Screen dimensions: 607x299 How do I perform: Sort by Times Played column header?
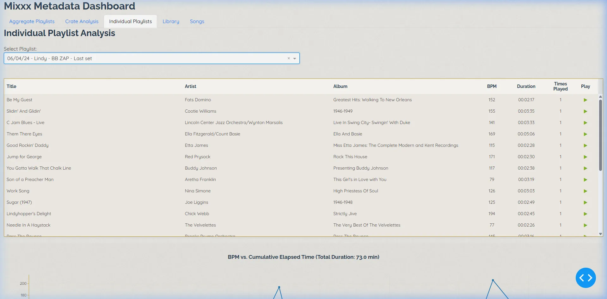(561, 86)
